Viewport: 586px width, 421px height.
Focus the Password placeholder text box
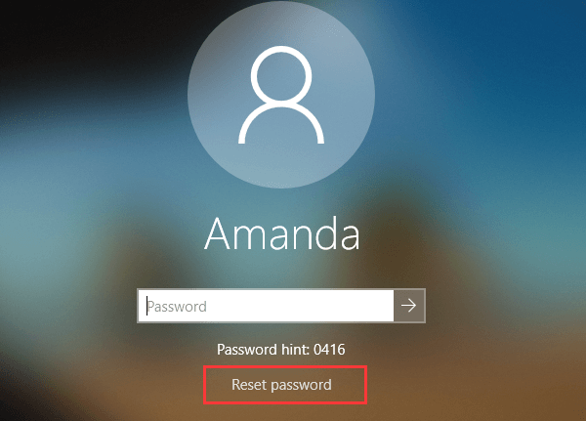(x=266, y=306)
